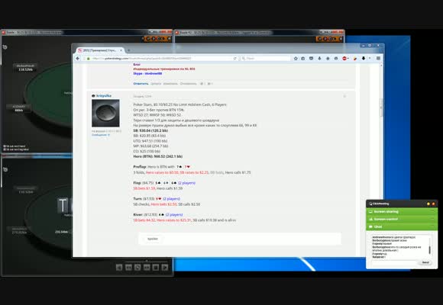
Task: Click the Skype contact link
Action: click(147, 73)
